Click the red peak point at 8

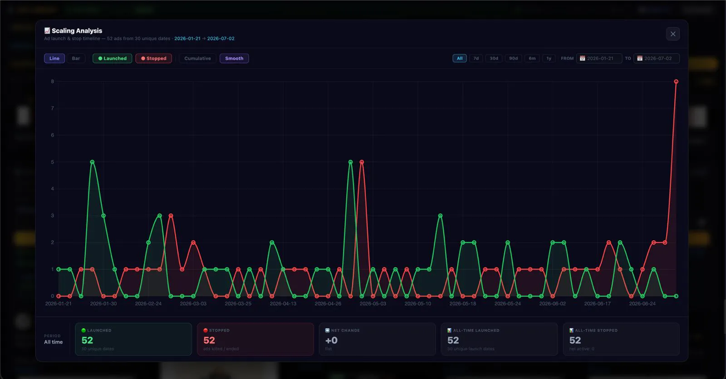676,82
